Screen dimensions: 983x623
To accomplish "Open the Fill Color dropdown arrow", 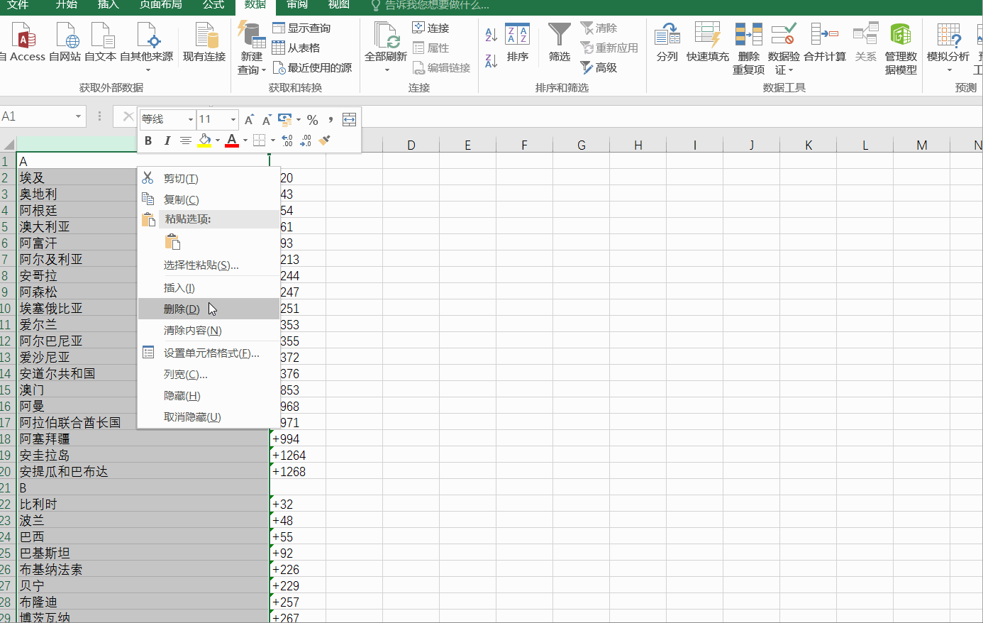I will [x=217, y=140].
